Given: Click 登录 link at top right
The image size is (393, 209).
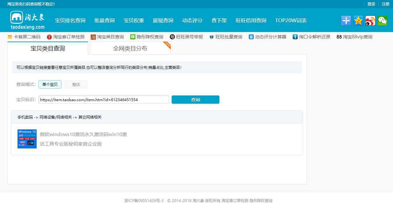Looking at the screenshot, I should pos(371,4).
